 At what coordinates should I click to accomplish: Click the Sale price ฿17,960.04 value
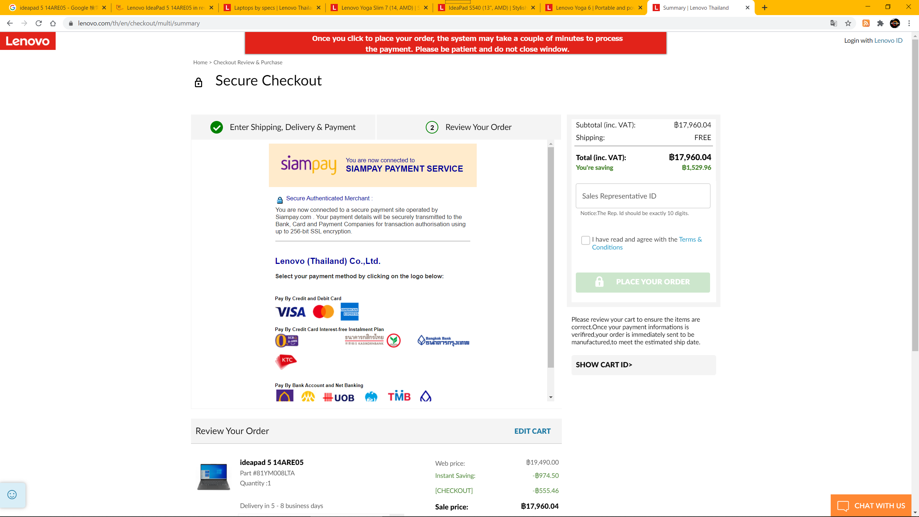click(x=540, y=506)
